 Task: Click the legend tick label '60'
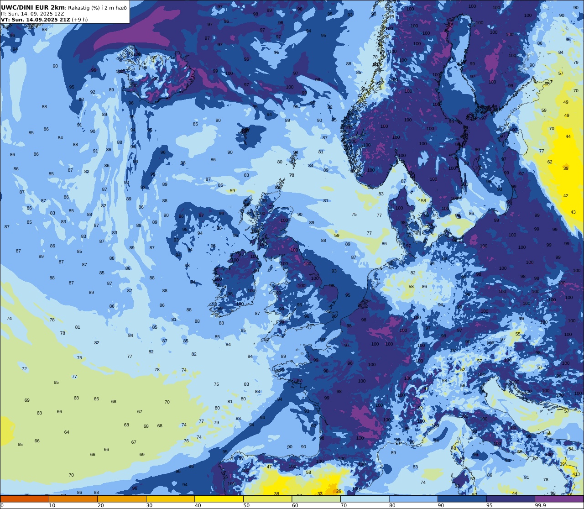pos(295,505)
